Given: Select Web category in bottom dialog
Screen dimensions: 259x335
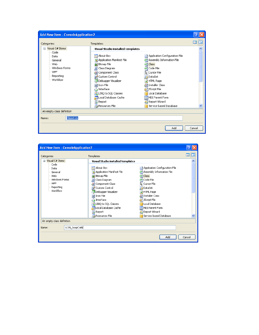Looking at the screenshot, I should [54, 176].
